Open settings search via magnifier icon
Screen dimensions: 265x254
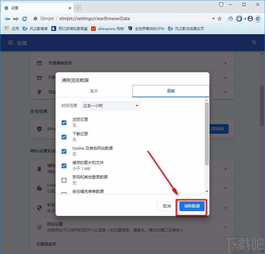click(x=254, y=43)
